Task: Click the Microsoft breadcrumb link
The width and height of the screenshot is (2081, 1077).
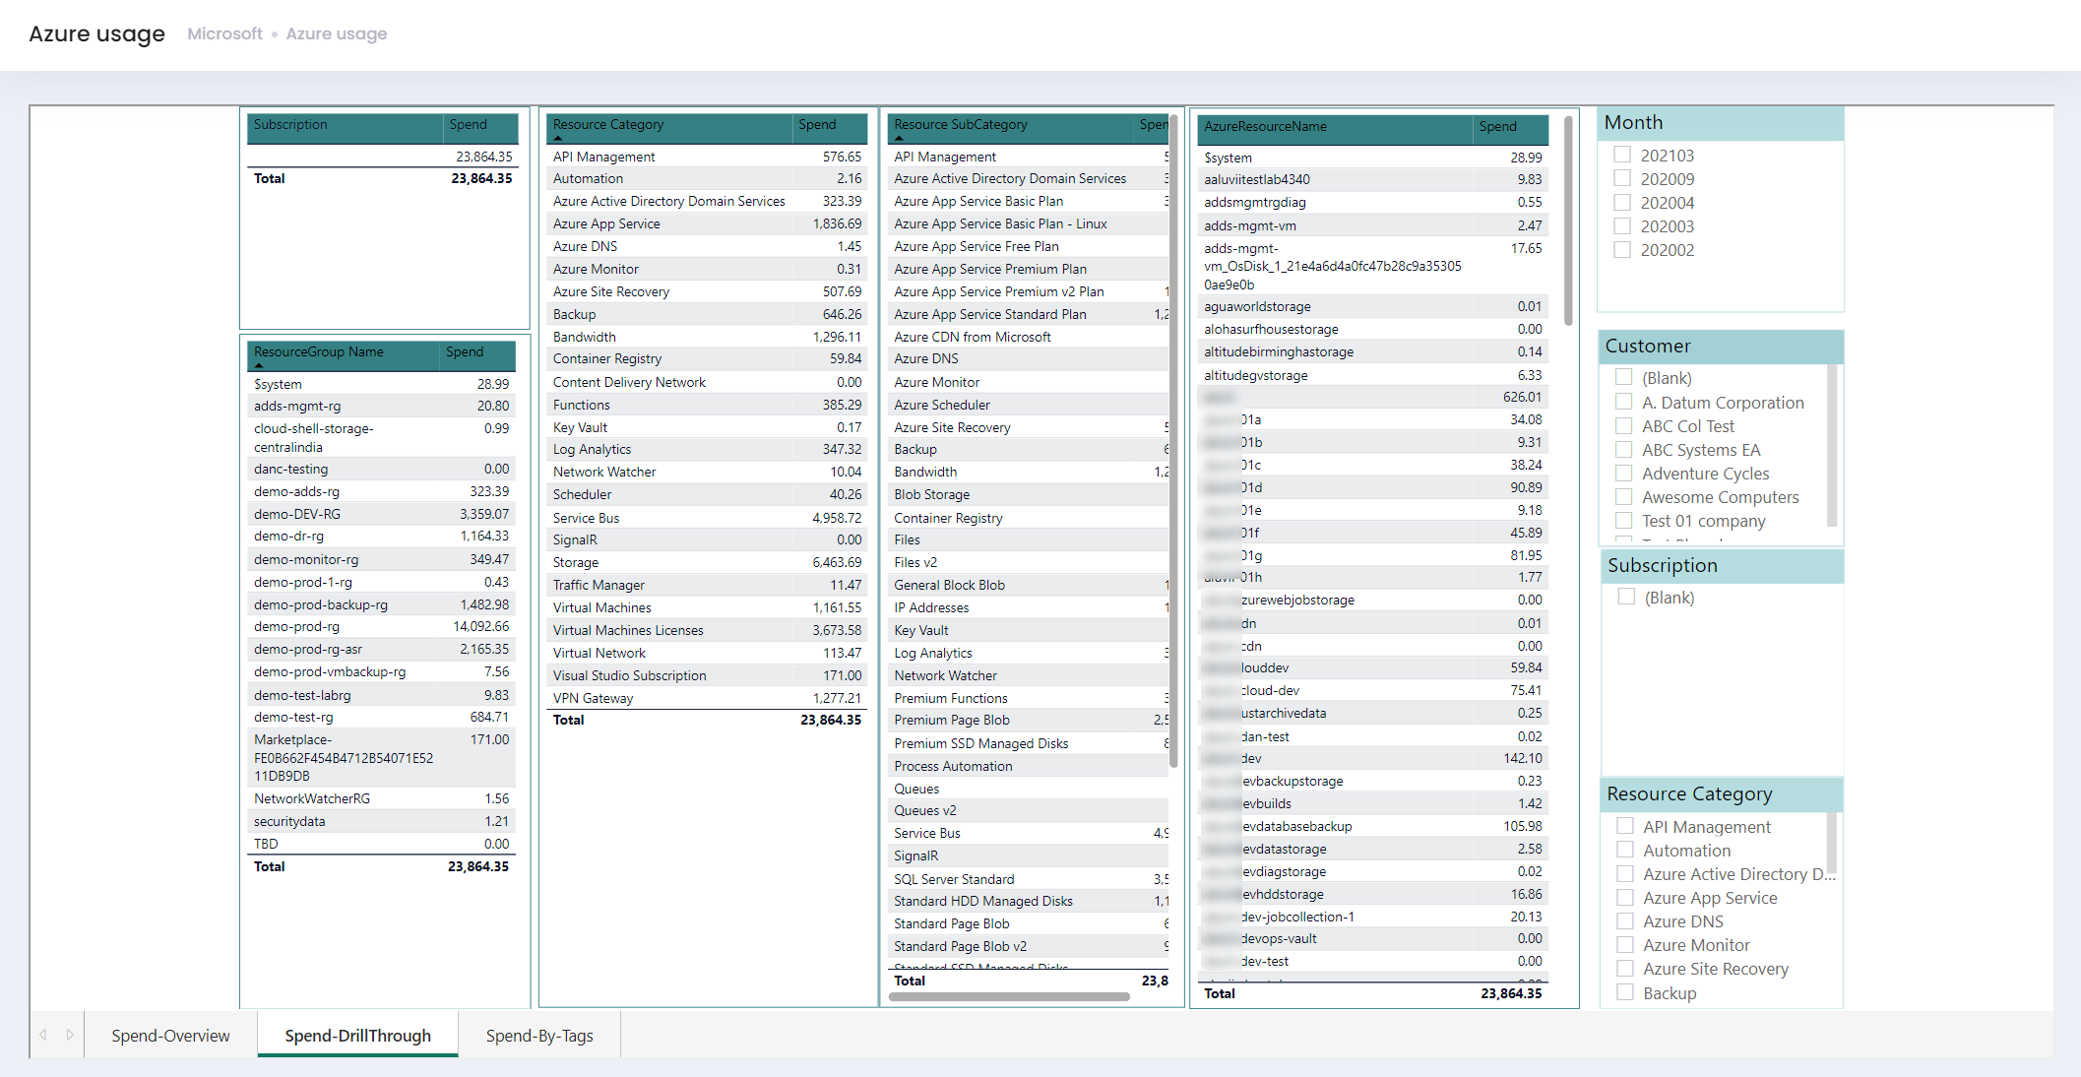Action: pos(225,33)
